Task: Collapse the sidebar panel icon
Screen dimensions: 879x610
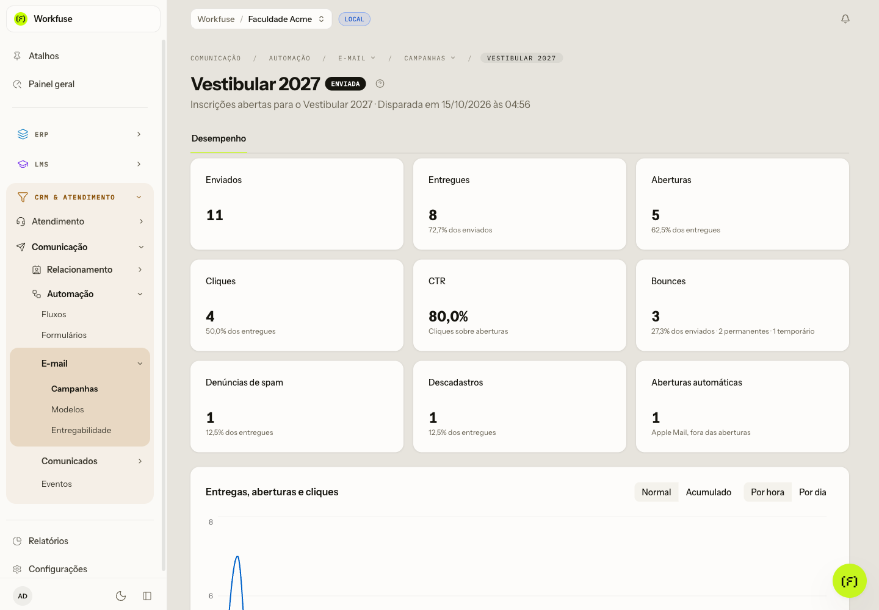Action: click(147, 596)
